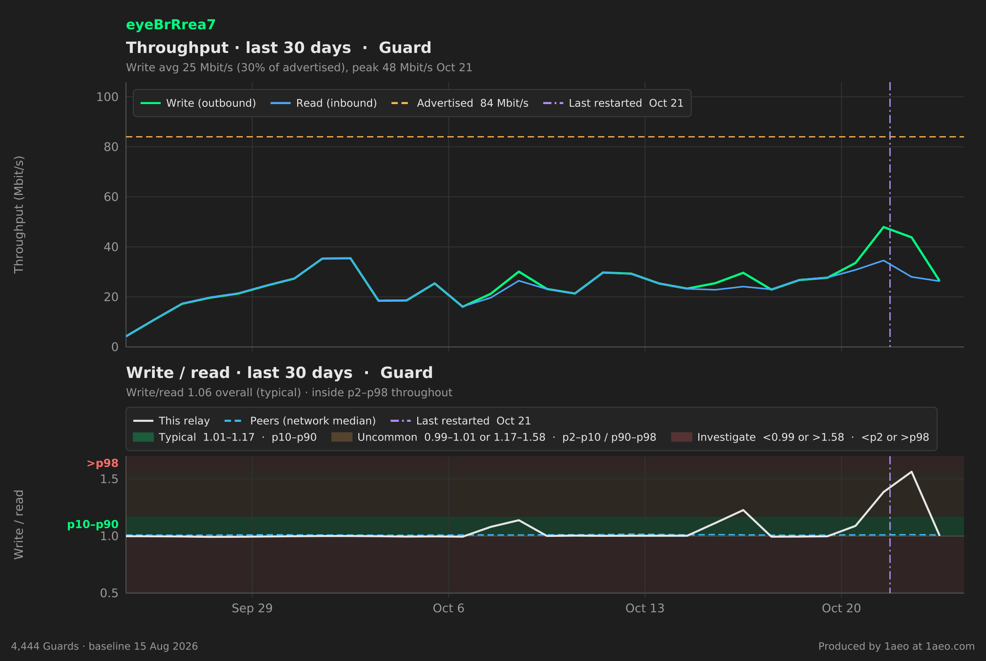Click Last restarted Oct 21 in throughput legend

(613, 103)
